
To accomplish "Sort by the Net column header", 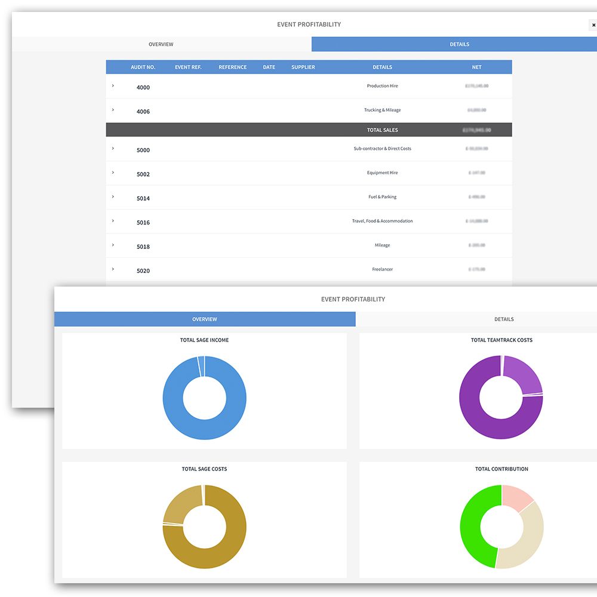I will click(x=476, y=67).
